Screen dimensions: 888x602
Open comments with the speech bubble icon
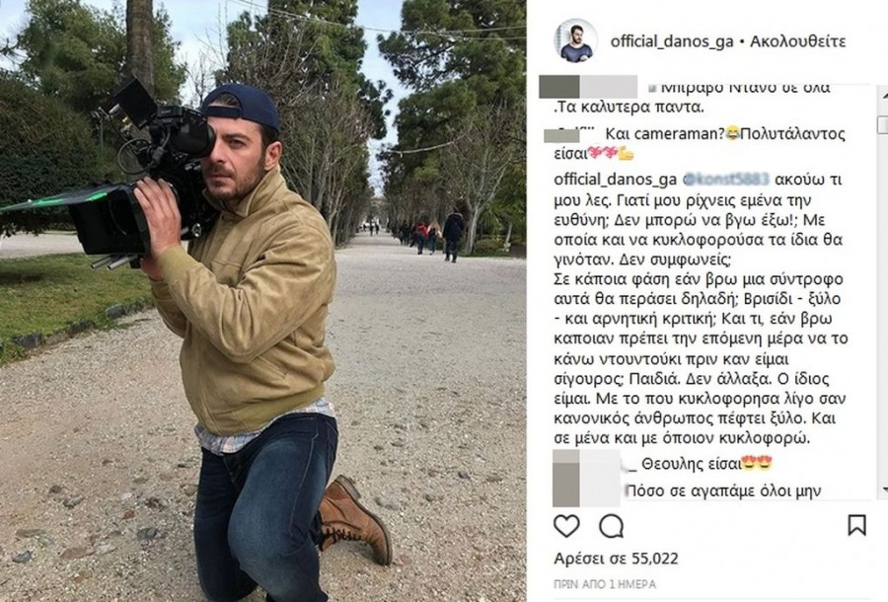click(612, 526)
